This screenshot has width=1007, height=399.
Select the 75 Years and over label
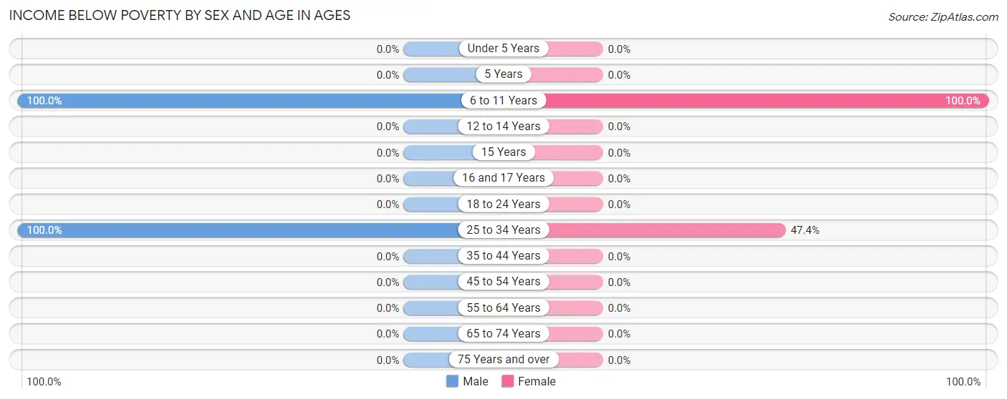[x=503, y=360]
